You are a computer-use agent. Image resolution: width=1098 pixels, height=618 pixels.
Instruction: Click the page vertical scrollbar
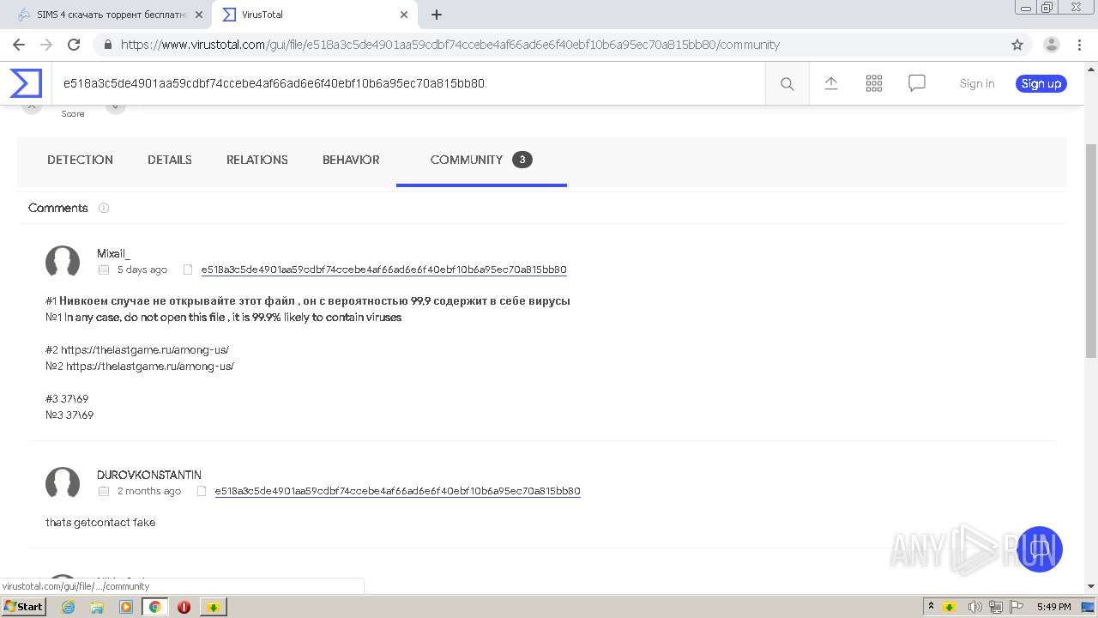[1091, 249]
